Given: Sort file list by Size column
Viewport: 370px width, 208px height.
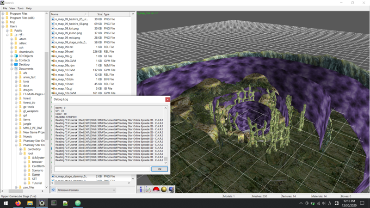Looking at the screenshot, I should pyautogui.click(x=96, y=14).
